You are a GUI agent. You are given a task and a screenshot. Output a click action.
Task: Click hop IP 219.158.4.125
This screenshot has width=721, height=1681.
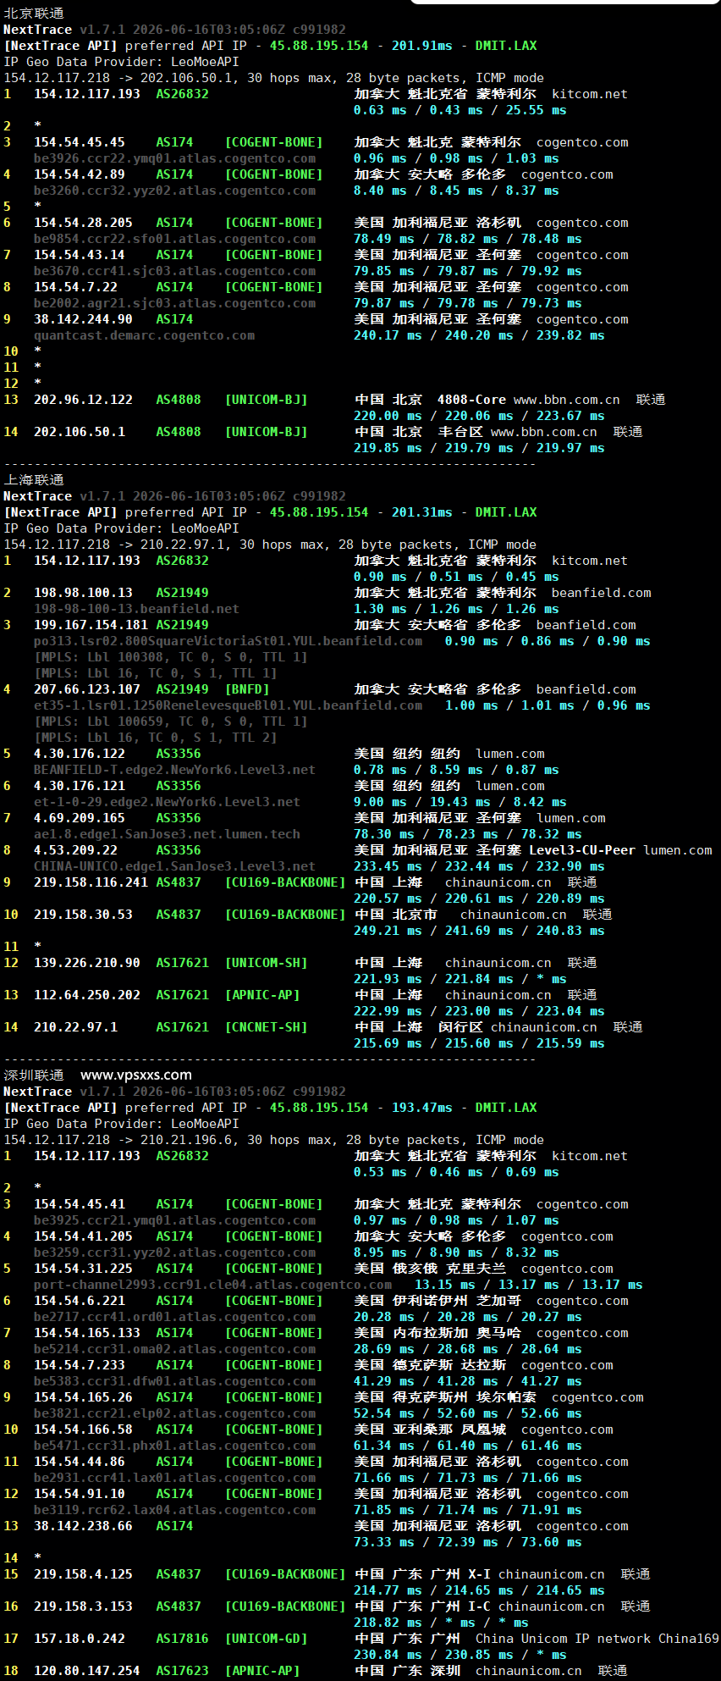coord(83,1574)
